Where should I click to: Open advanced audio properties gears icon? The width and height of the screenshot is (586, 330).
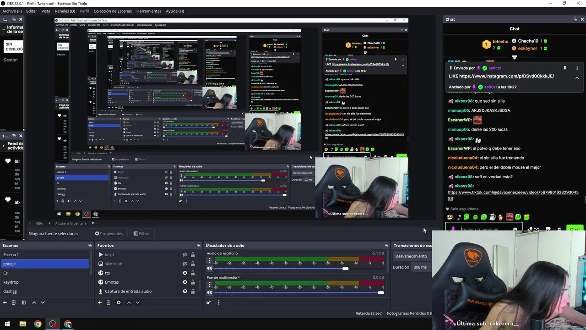coord(208,302)
